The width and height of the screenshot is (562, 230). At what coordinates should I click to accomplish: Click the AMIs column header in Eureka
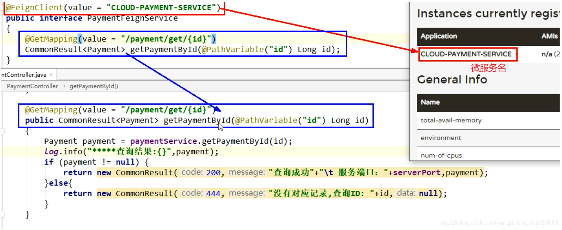549,36
